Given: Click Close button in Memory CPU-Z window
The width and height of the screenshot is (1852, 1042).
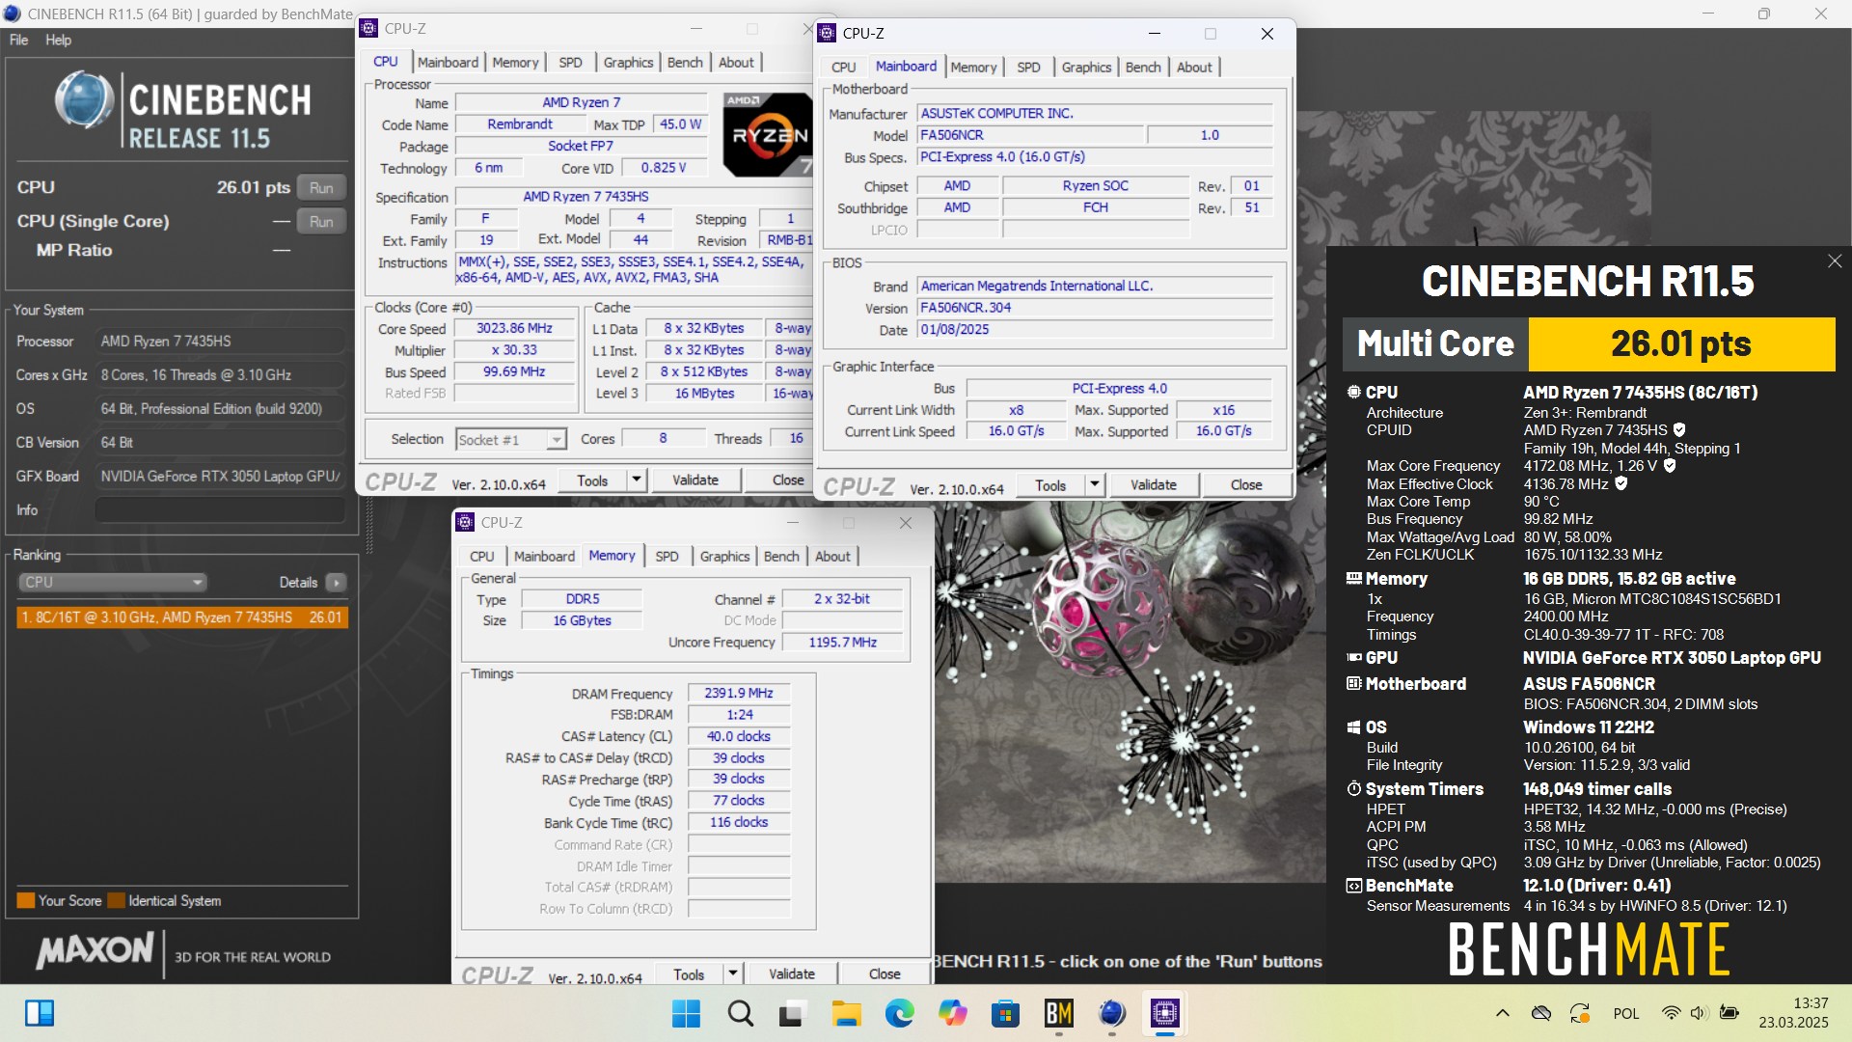Looking at the screenshot, I should (x=885, y=973).
